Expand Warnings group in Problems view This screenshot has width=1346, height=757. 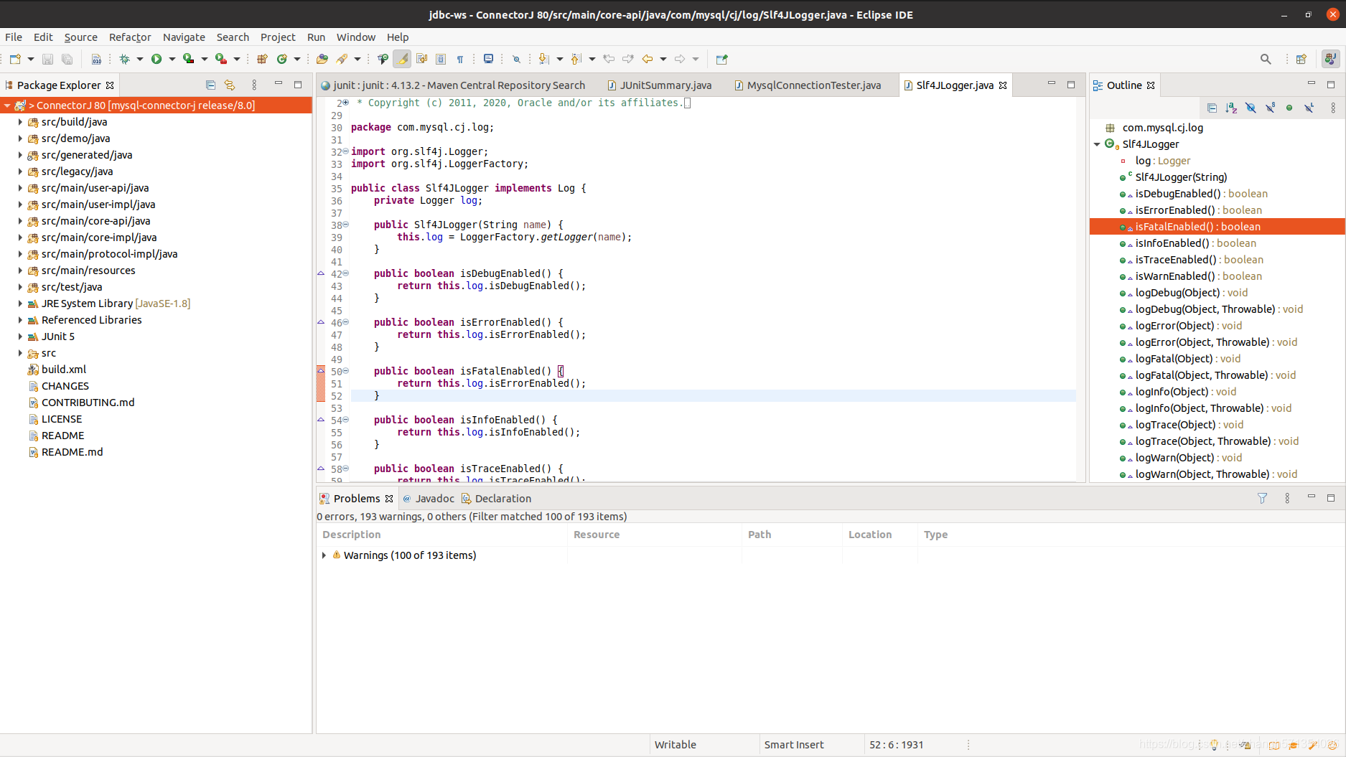[x=324, y=555]
